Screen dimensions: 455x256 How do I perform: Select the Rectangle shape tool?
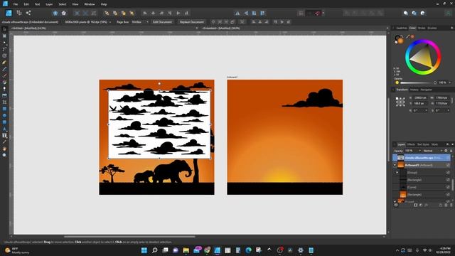[x=4, y=109]
